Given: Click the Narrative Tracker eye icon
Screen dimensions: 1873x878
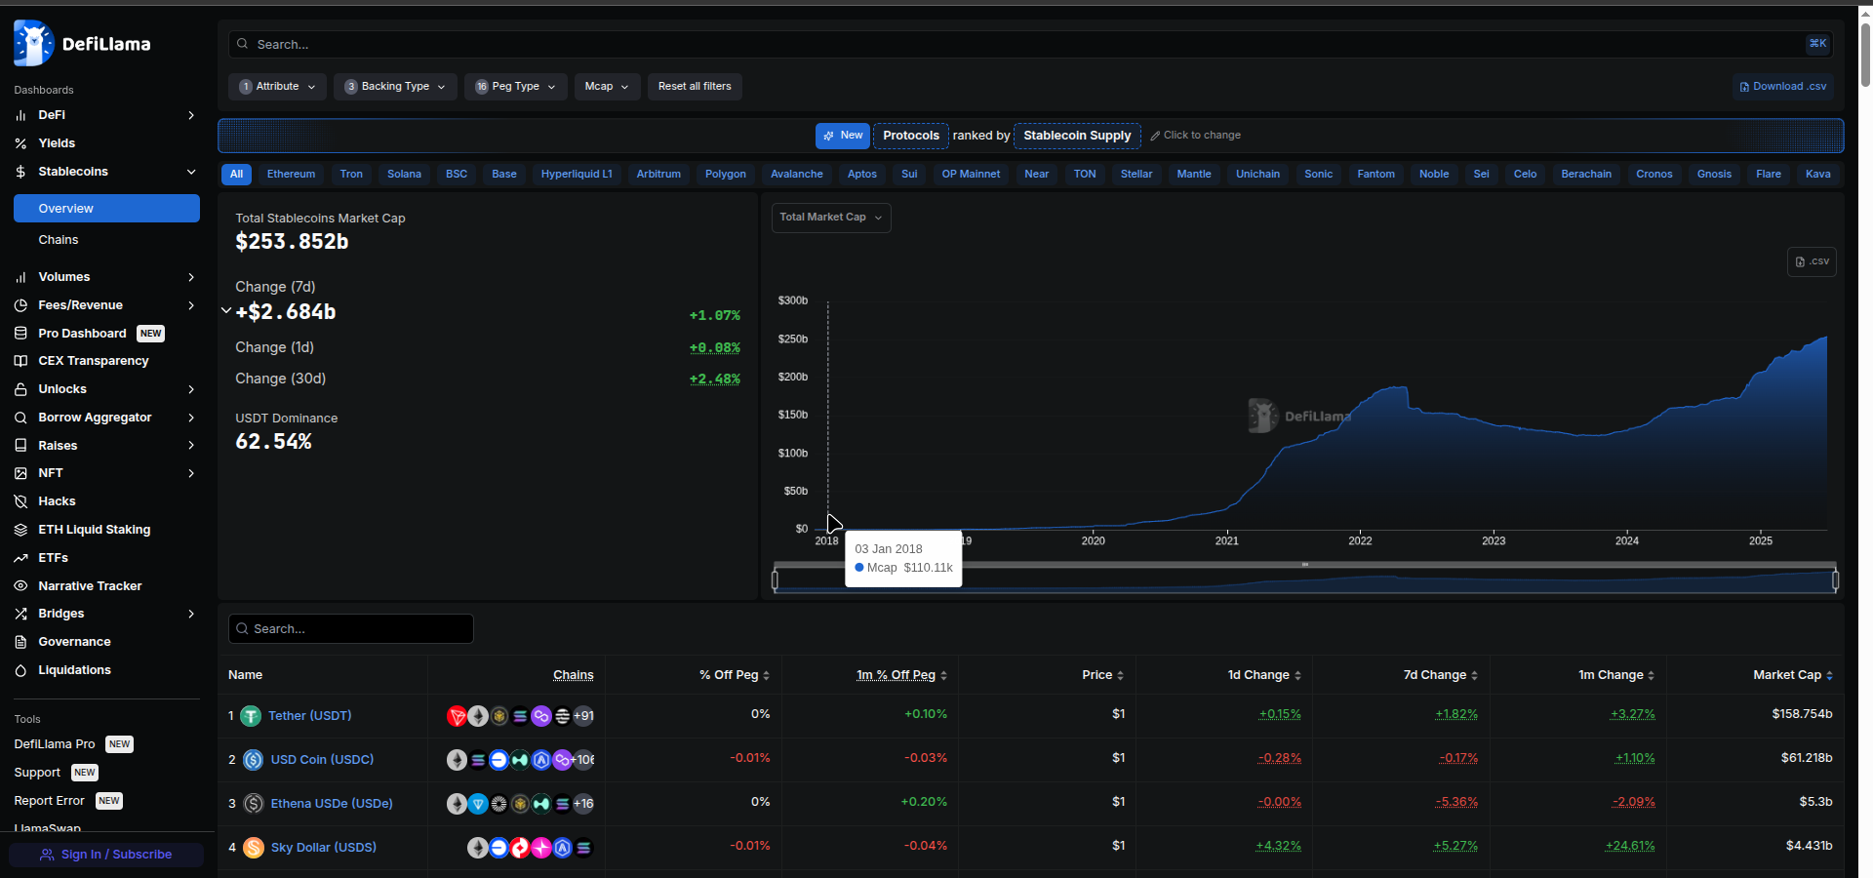Looking at the screenshot, I should tap(20, 586).
